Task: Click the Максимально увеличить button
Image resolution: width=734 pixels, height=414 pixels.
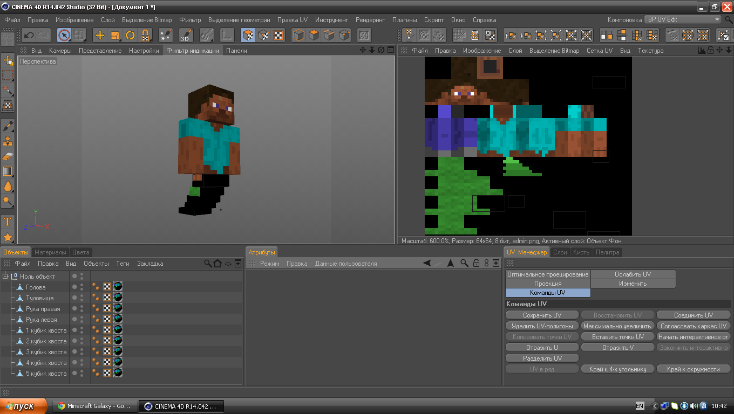Action: pyautogui.click(x=617, y=326)
